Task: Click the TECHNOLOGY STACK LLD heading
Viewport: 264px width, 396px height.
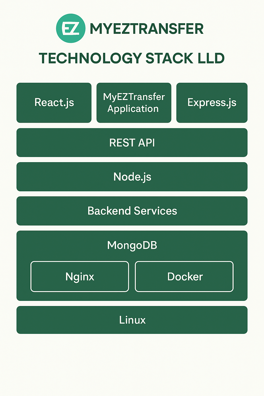Action: coord(132,58)
